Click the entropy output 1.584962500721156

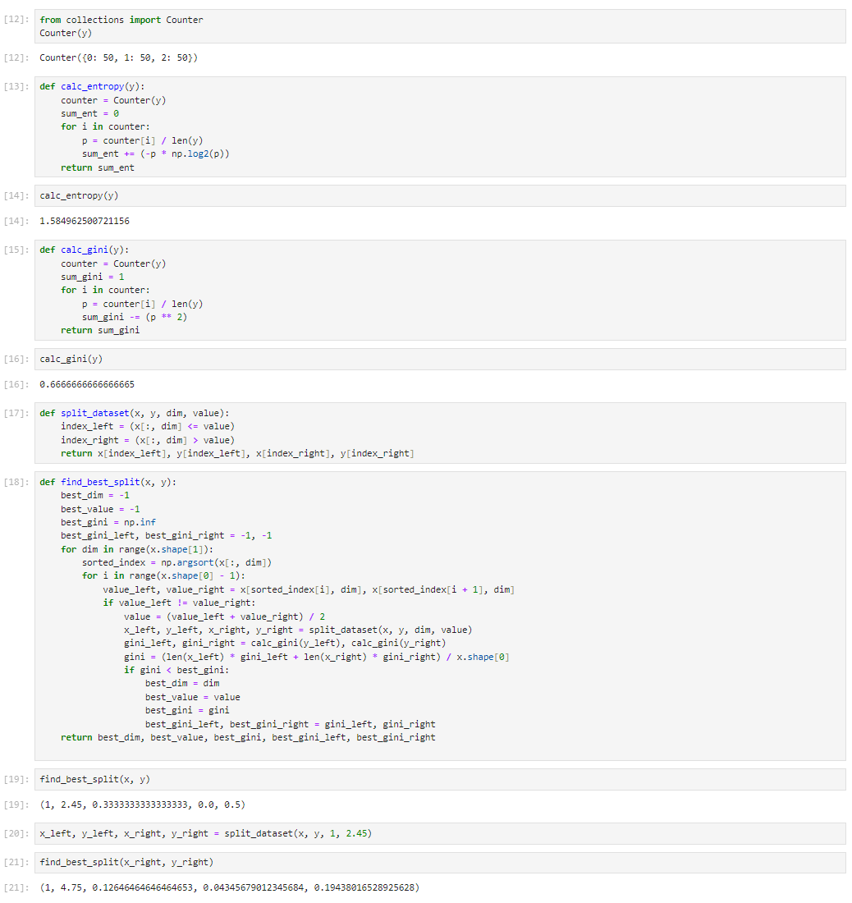tap(85, 221)
